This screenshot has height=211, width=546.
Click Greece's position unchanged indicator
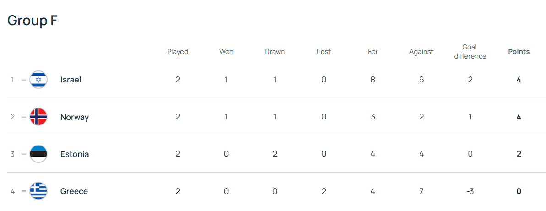[x=24, y=191]
